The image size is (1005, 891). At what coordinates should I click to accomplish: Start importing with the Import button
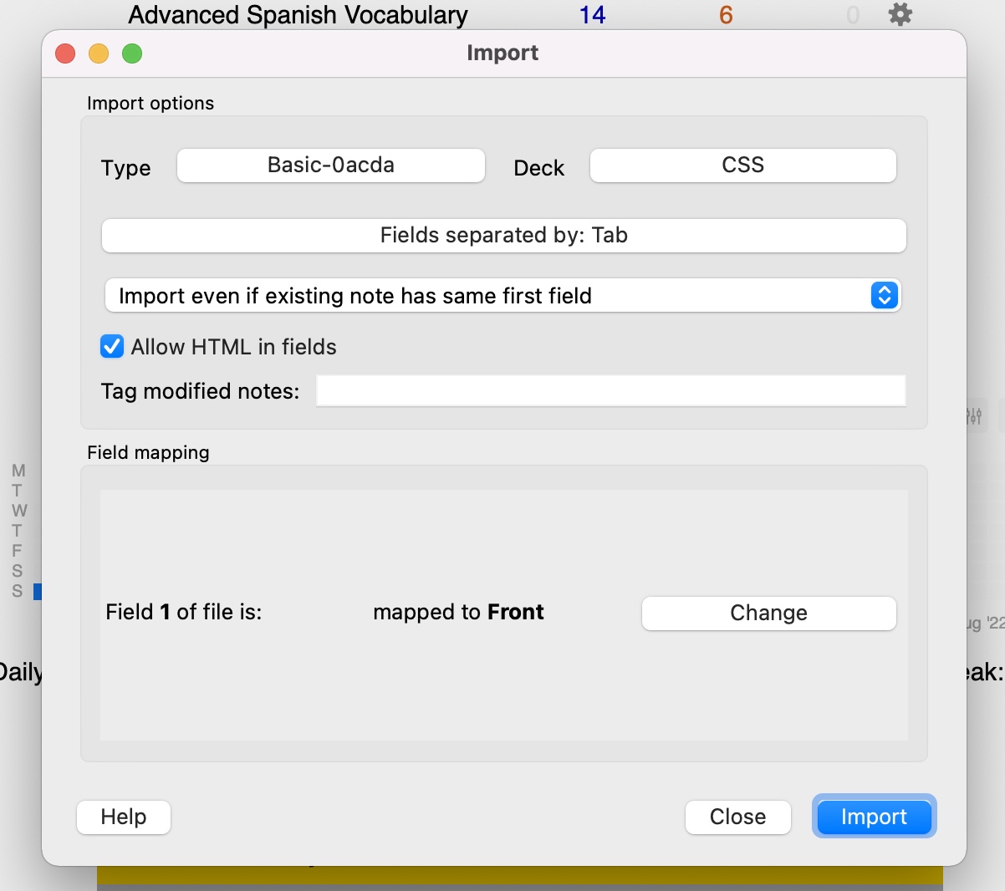click(873, 817)
